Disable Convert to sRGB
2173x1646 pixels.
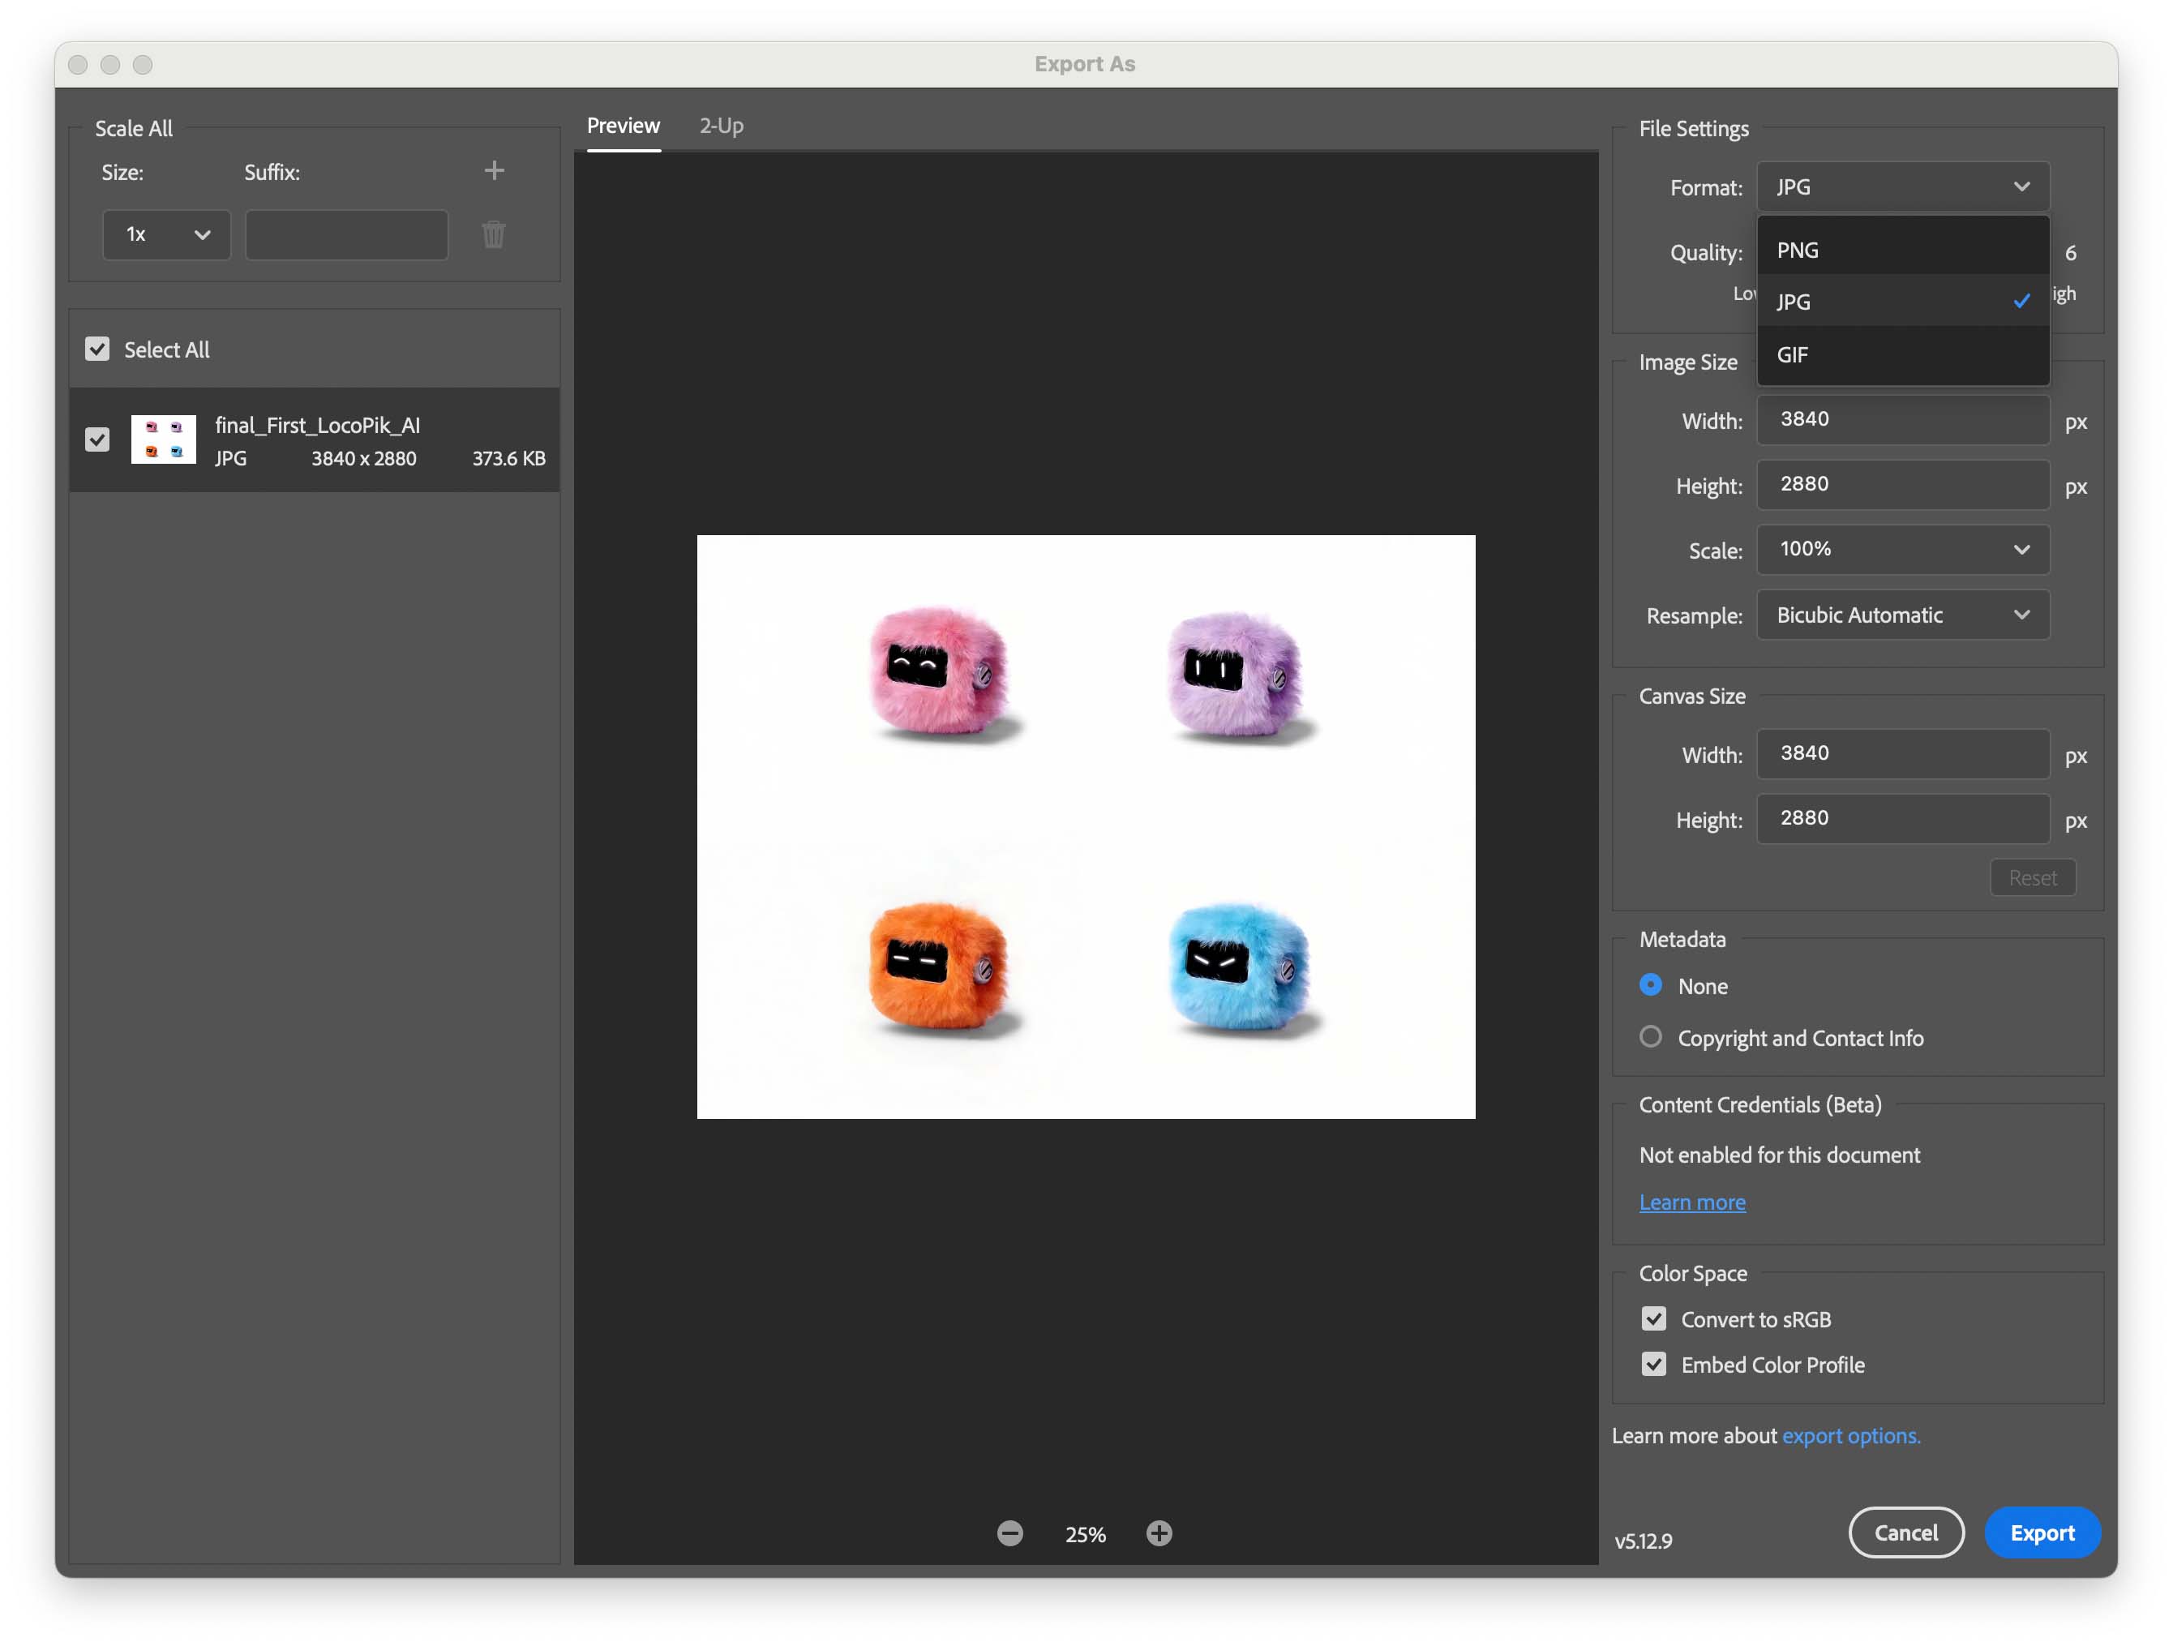tap(1653, 1319)
